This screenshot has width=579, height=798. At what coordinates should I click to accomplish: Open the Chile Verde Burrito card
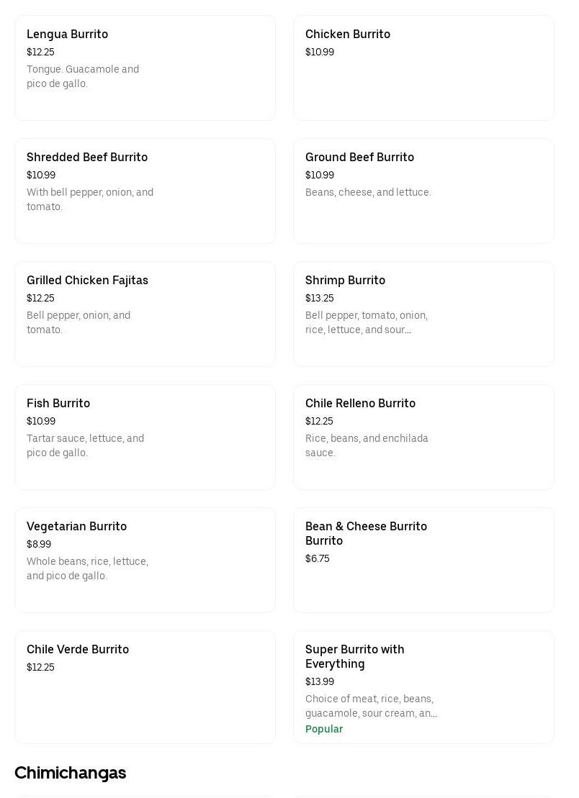(x=145, y=686)
